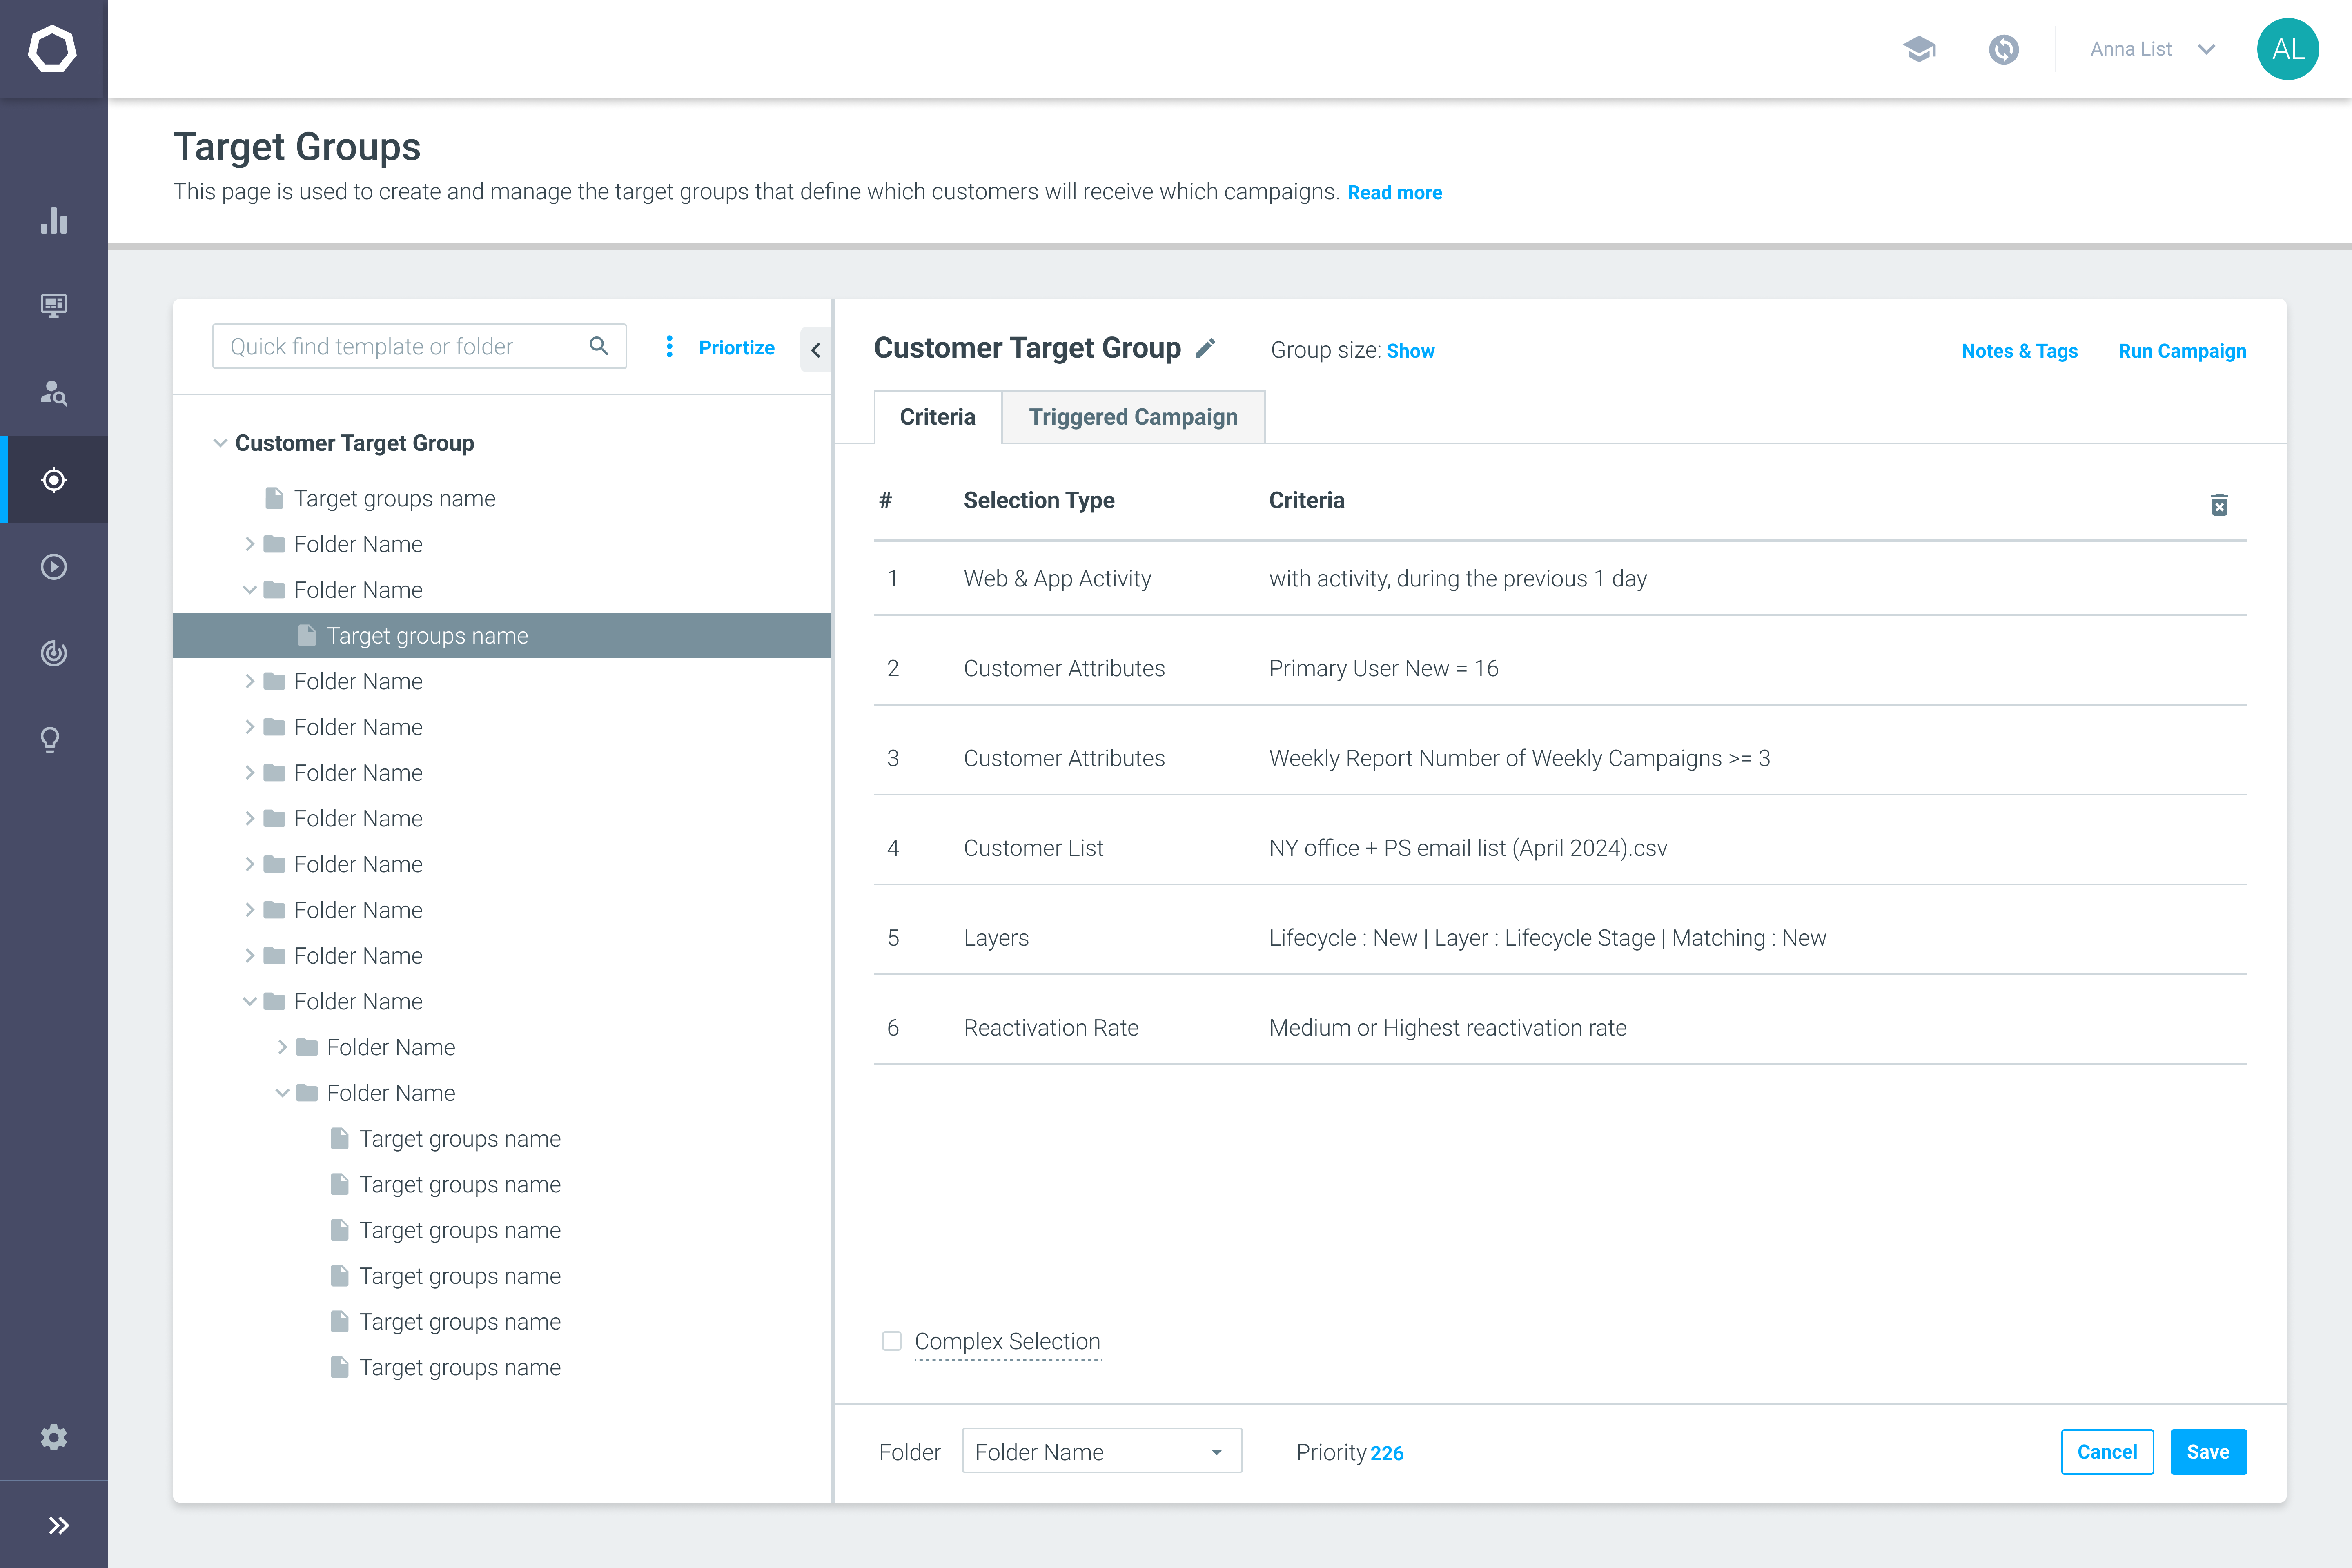Toggle the Complex Selection checkbox
The width and height of the screenshot is (2352, 1568).
(x=892, y=1340)
